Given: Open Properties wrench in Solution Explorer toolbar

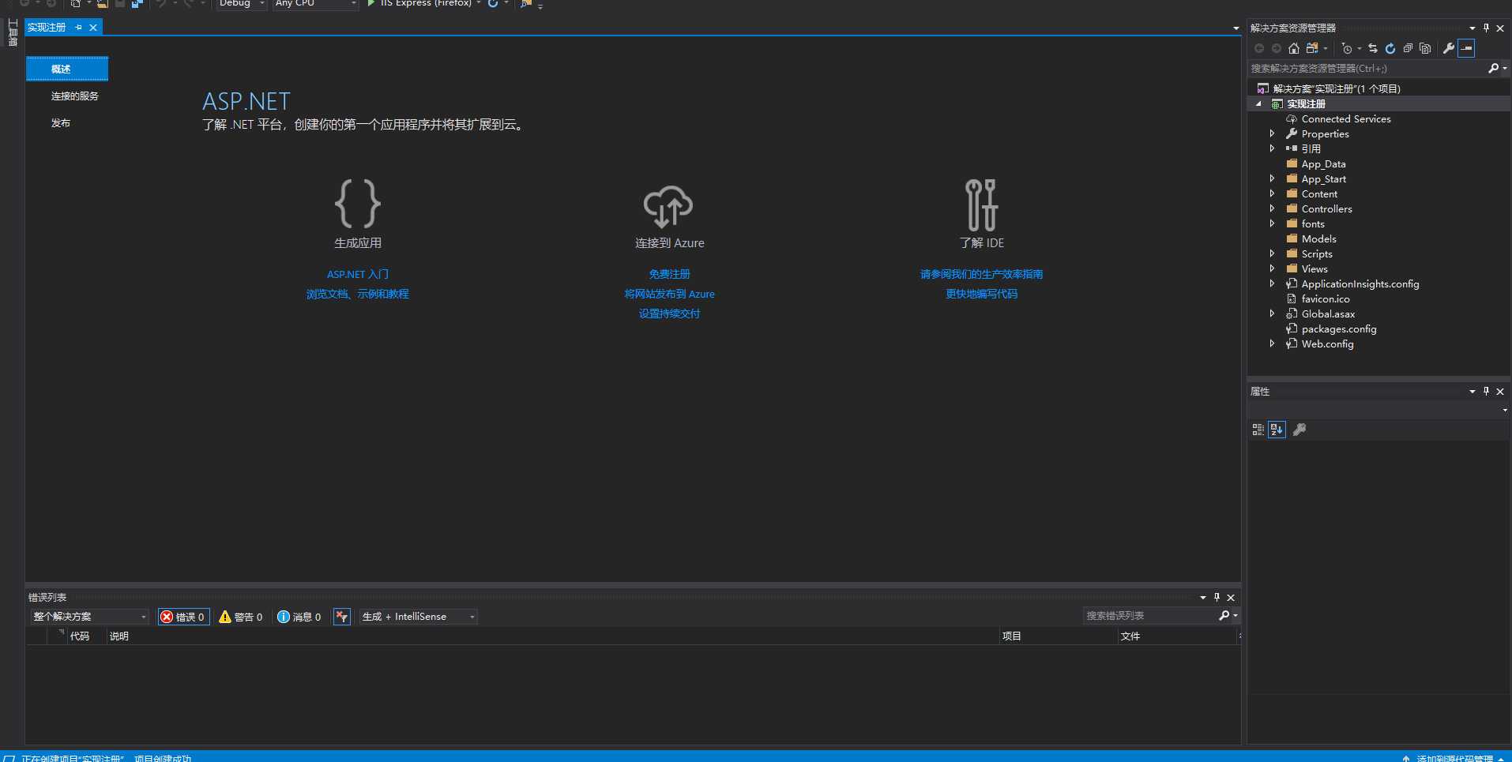Looking at the screenshot, I should (x=1449, y=48).
